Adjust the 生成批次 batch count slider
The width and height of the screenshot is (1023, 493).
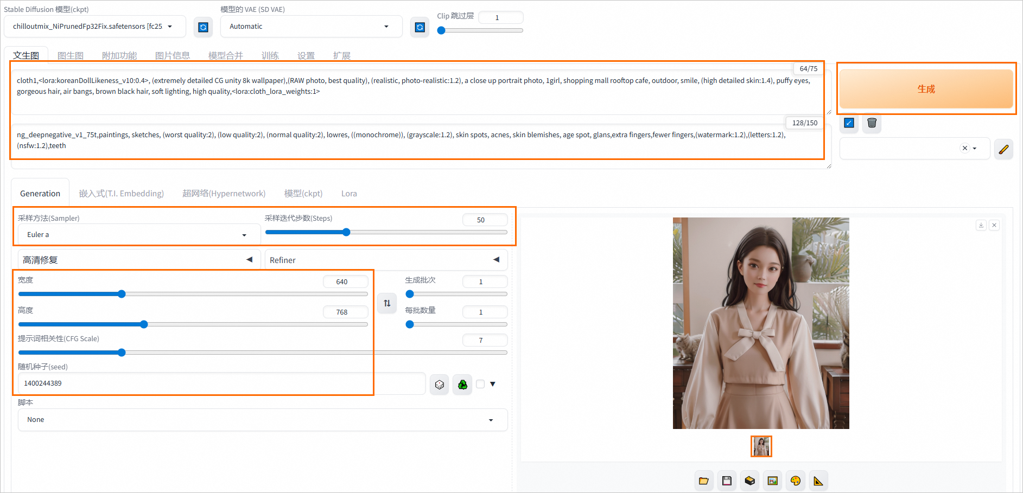tap(456, 294)
